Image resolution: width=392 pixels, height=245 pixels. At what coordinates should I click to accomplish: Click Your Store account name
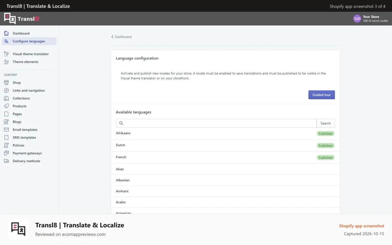tap(371, 17)
